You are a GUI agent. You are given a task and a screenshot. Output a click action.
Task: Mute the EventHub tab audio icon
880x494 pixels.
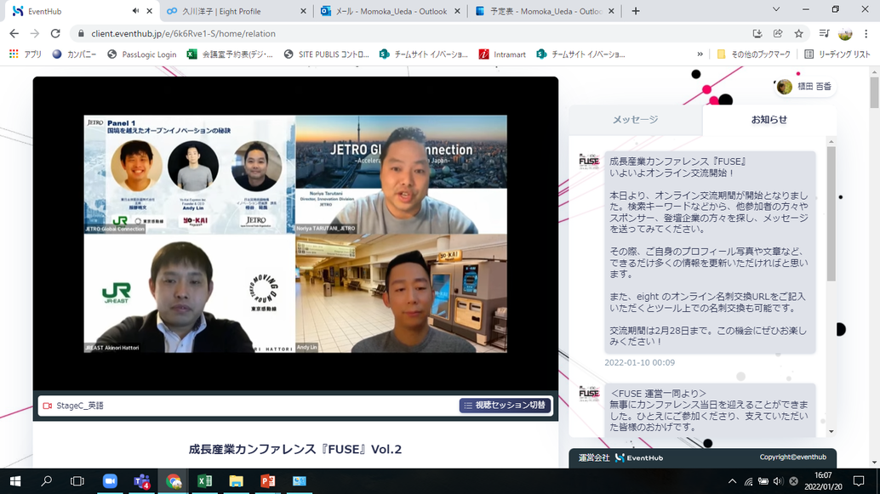point(135,11)
